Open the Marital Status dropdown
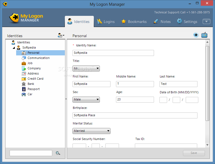This screenshot has height=164, width=215. point(91,131)
